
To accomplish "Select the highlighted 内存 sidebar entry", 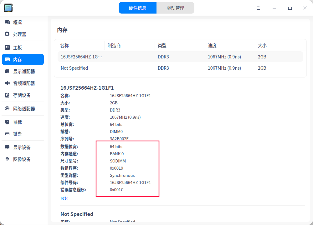I will point(23,59).
